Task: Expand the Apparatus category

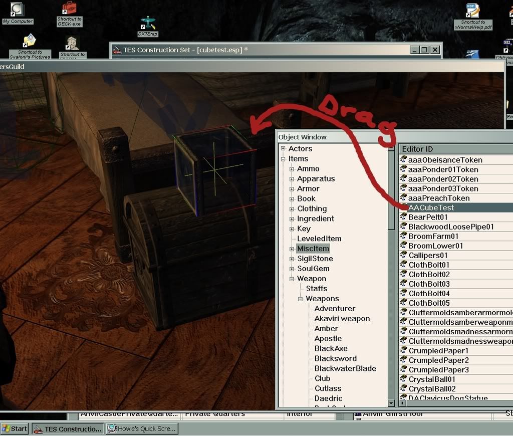Action: [x=292, y=179]
